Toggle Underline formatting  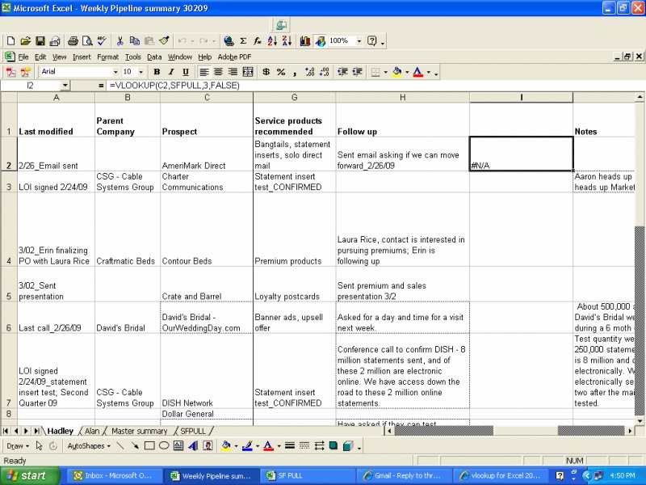click(x=186, y=72)
